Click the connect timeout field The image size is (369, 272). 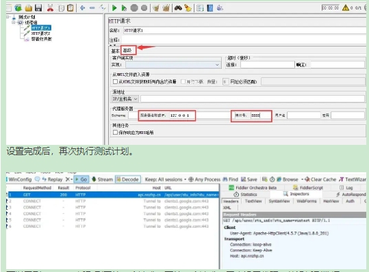(x=267, y=65)
